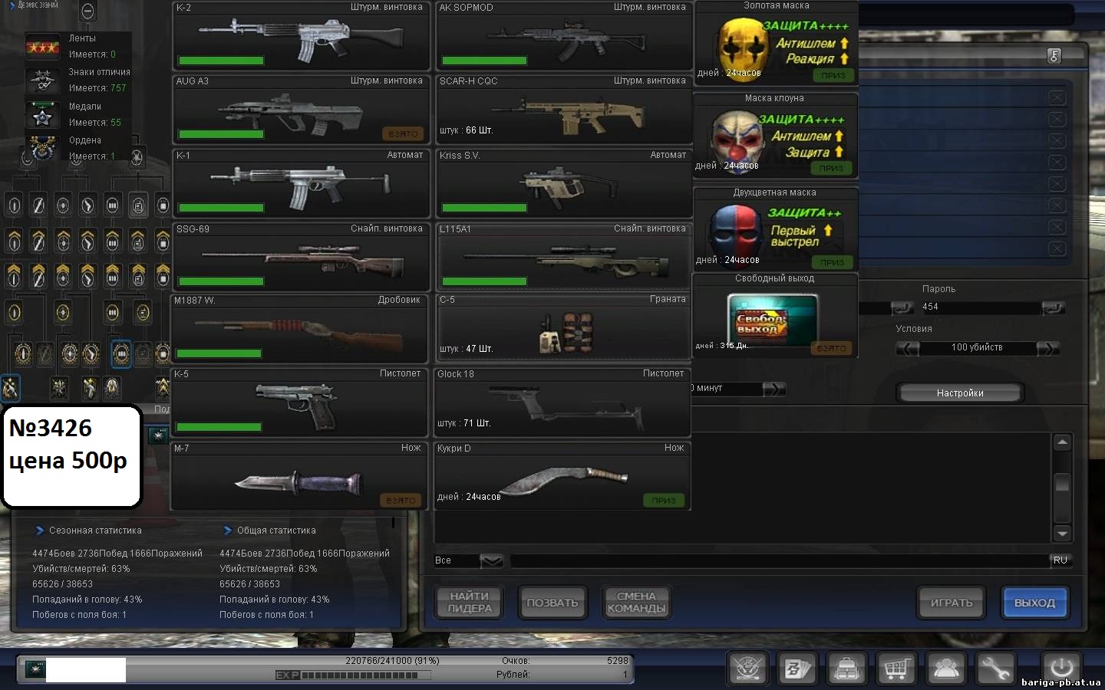Click the L115A1 green durability bar
The height and width of the screenshot is (690, 1105).
pos(484,281)
